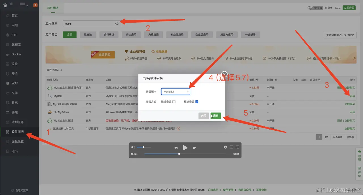Select the 已安装 category filter
Image resolution: width=363 pixels, height=195 pixels.
tap(88, 34)
